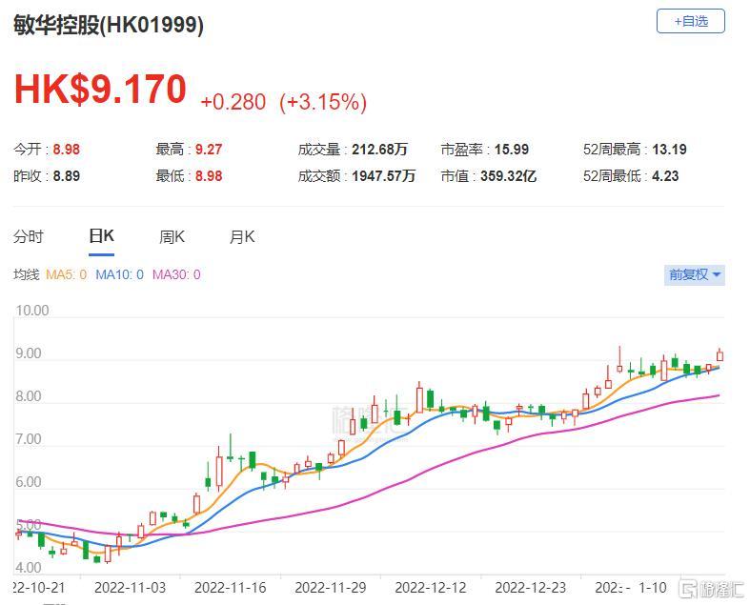
Task: Click the 市盈率 value 15.99
Action: tap(512, 150)
